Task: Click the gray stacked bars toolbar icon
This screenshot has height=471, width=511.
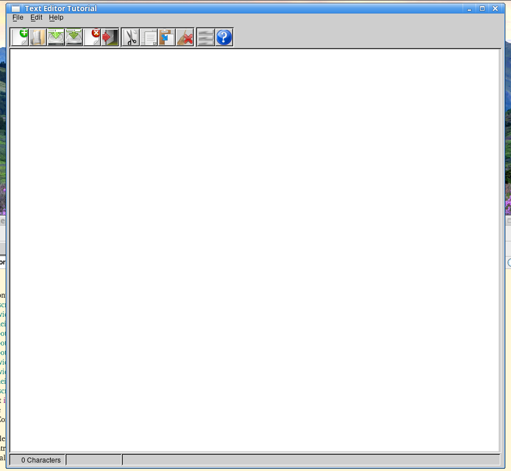Action: point(206,38)
